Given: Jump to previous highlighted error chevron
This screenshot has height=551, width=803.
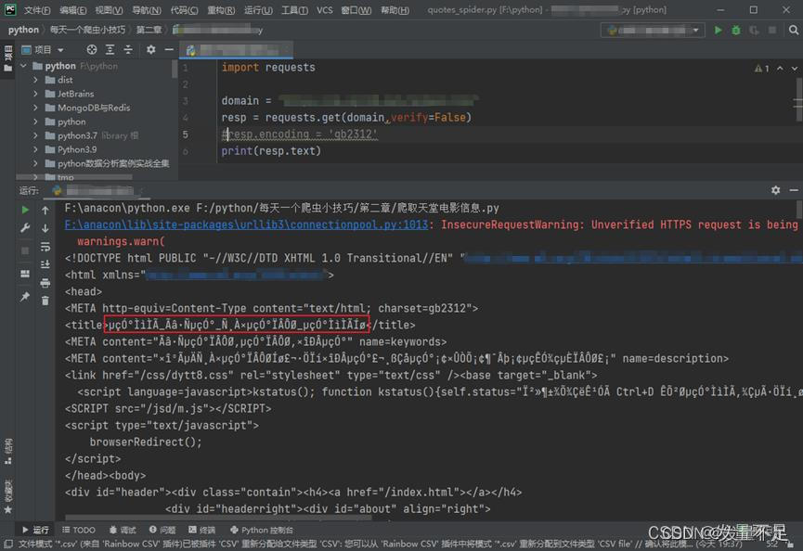Looking at the screenshot, I should [780, 68].
